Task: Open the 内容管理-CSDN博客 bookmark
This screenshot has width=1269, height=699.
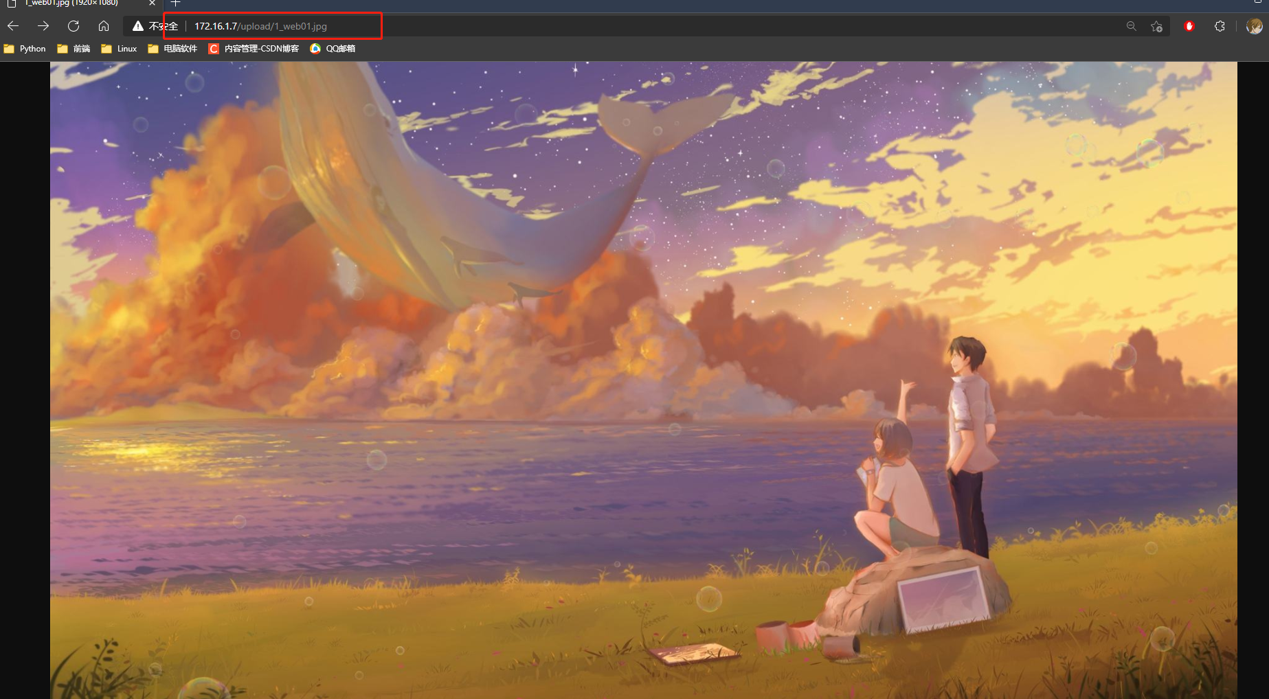Action: (x=254, y=49)
